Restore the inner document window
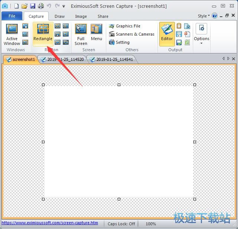Viewport: 238px width, 229px height. [x=227, y=15]
